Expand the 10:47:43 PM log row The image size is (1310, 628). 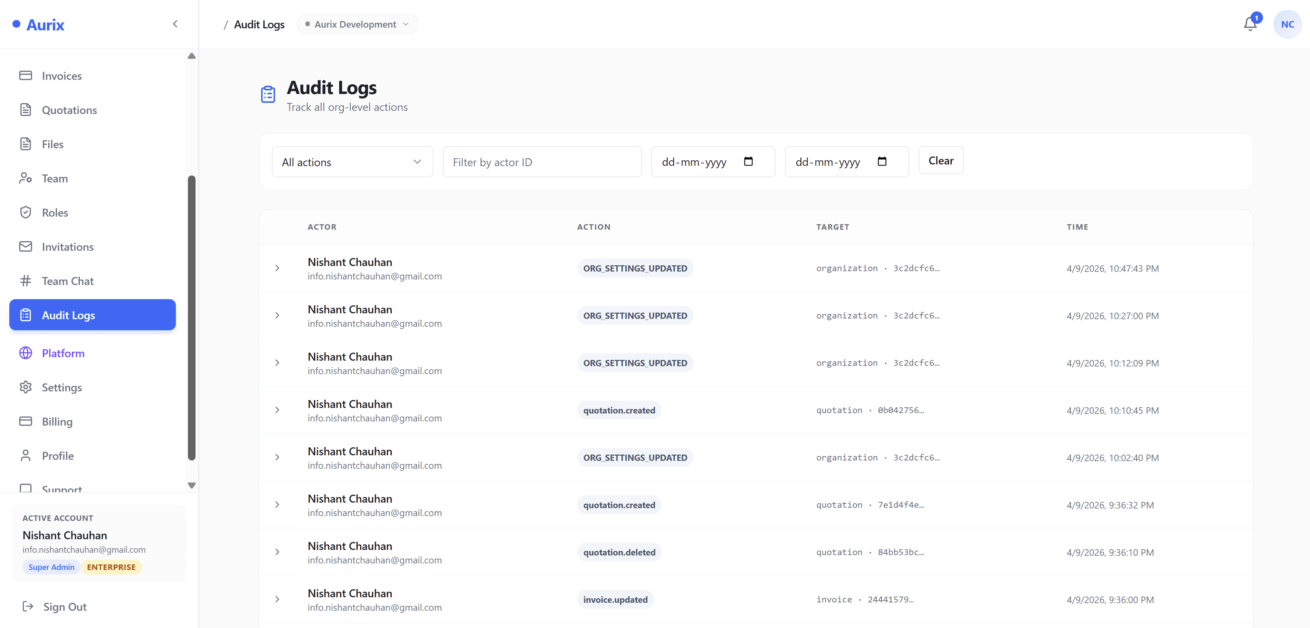277,268
